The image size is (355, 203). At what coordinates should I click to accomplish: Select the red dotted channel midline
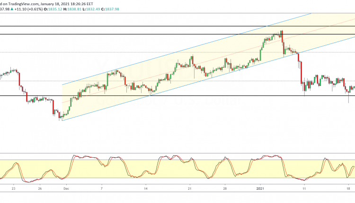point(189,66)
